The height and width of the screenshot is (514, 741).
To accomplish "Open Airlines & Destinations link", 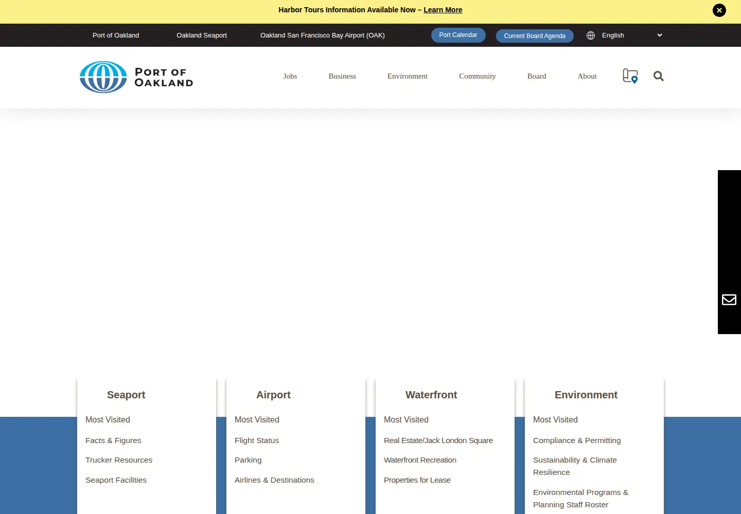I will pyautogui.click(x=274, y=480).
